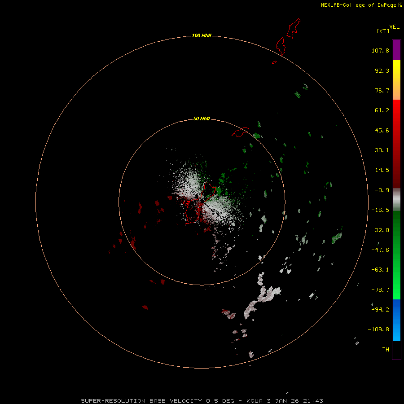Screen dimensions: 404x404
Task: Click the [KT] units label
Action: click(x=383, y=31)
